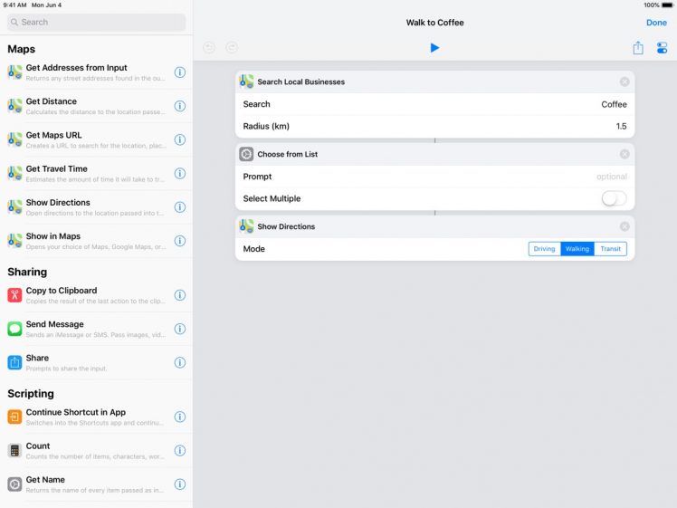The image size is (677, 508).
Task: Tap the share icon in toolbar
Action: tap(638, 48)
